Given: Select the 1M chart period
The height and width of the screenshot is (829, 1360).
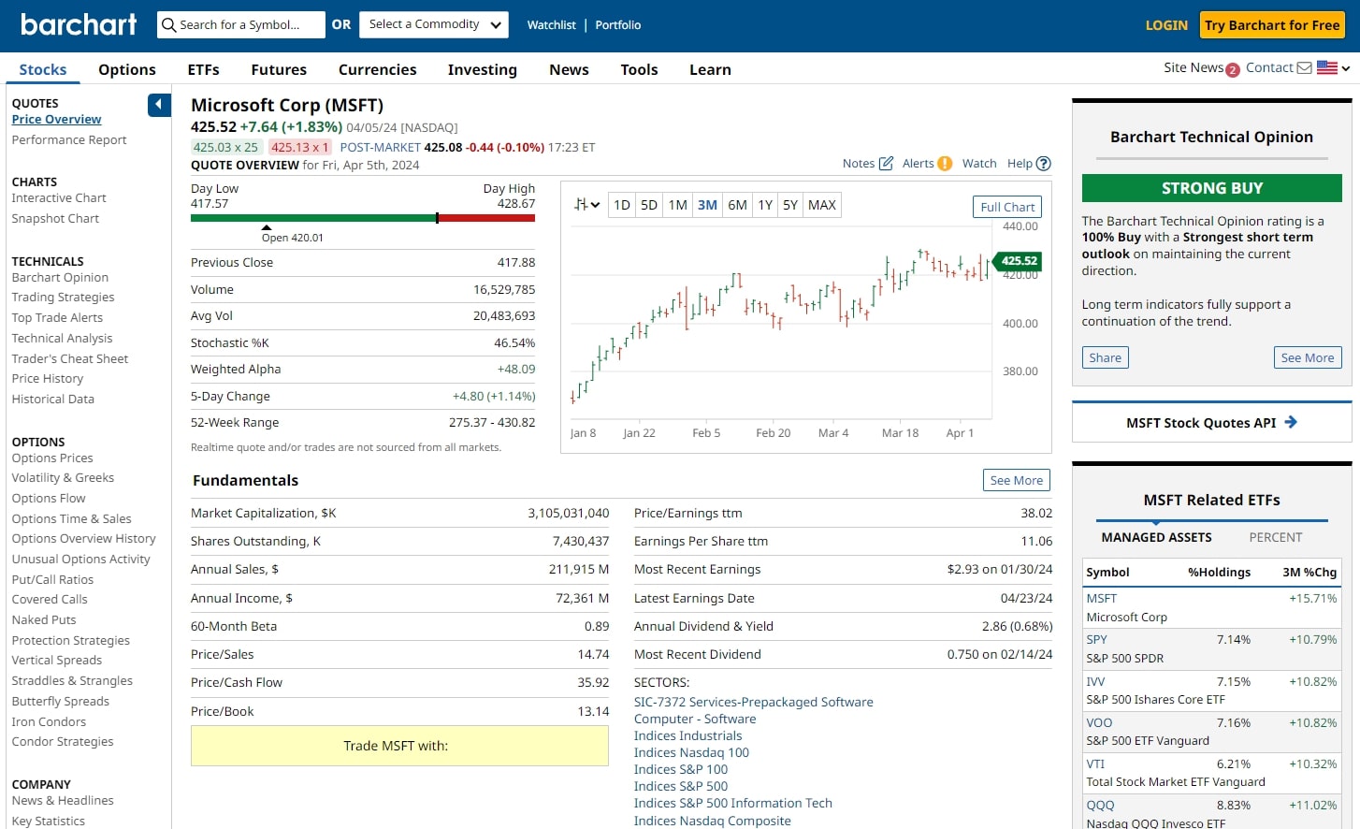Looking at the screenshot, I should point(678,205).
